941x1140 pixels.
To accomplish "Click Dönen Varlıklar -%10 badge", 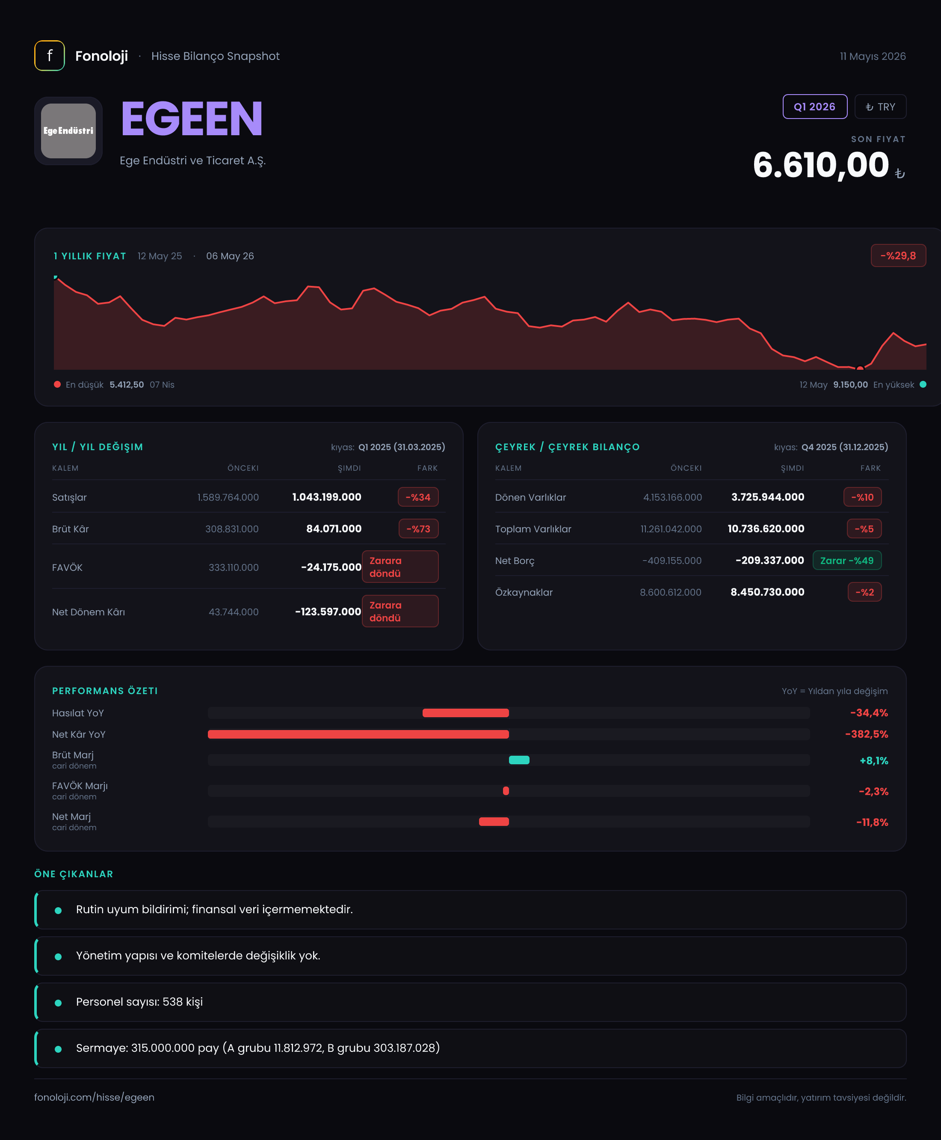I will pos(862,497).
